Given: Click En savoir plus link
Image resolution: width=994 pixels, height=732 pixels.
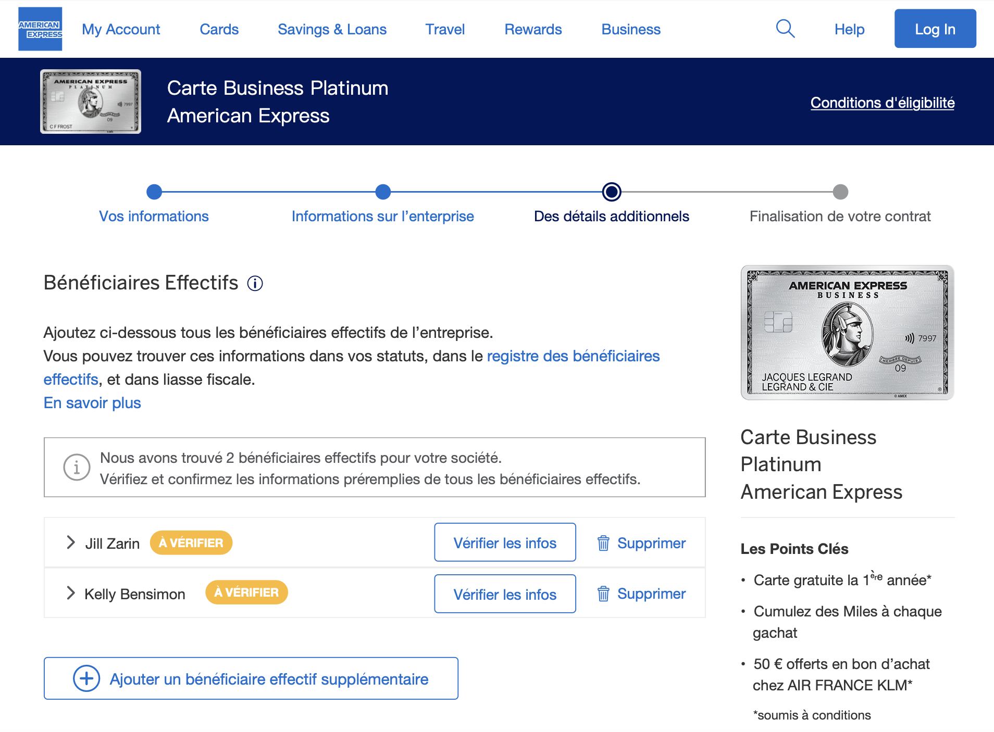Looking at the screenshot, I should tap(92, 403).
